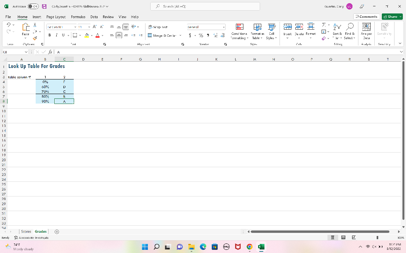Click Merge & Center button
Image resolution: width=406 pixels, height=253 pixels.
pos(162,35)
